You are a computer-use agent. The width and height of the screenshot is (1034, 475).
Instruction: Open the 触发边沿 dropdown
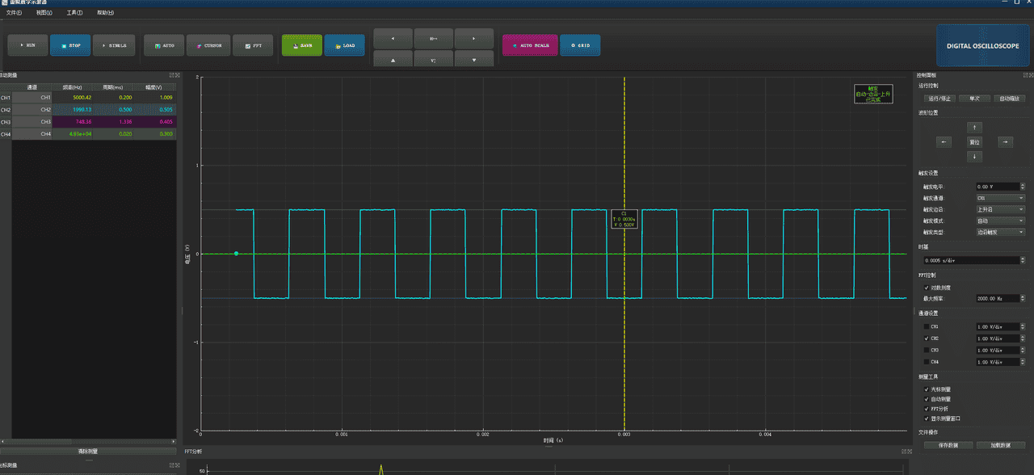pos(1000,209)
